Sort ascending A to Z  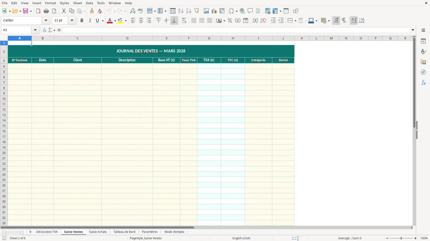[x=181, y=11]
